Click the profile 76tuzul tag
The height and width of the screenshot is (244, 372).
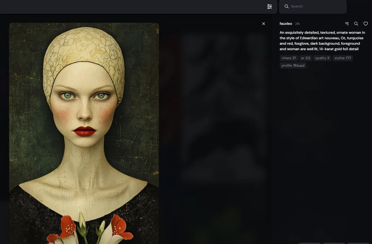[293, 65]
